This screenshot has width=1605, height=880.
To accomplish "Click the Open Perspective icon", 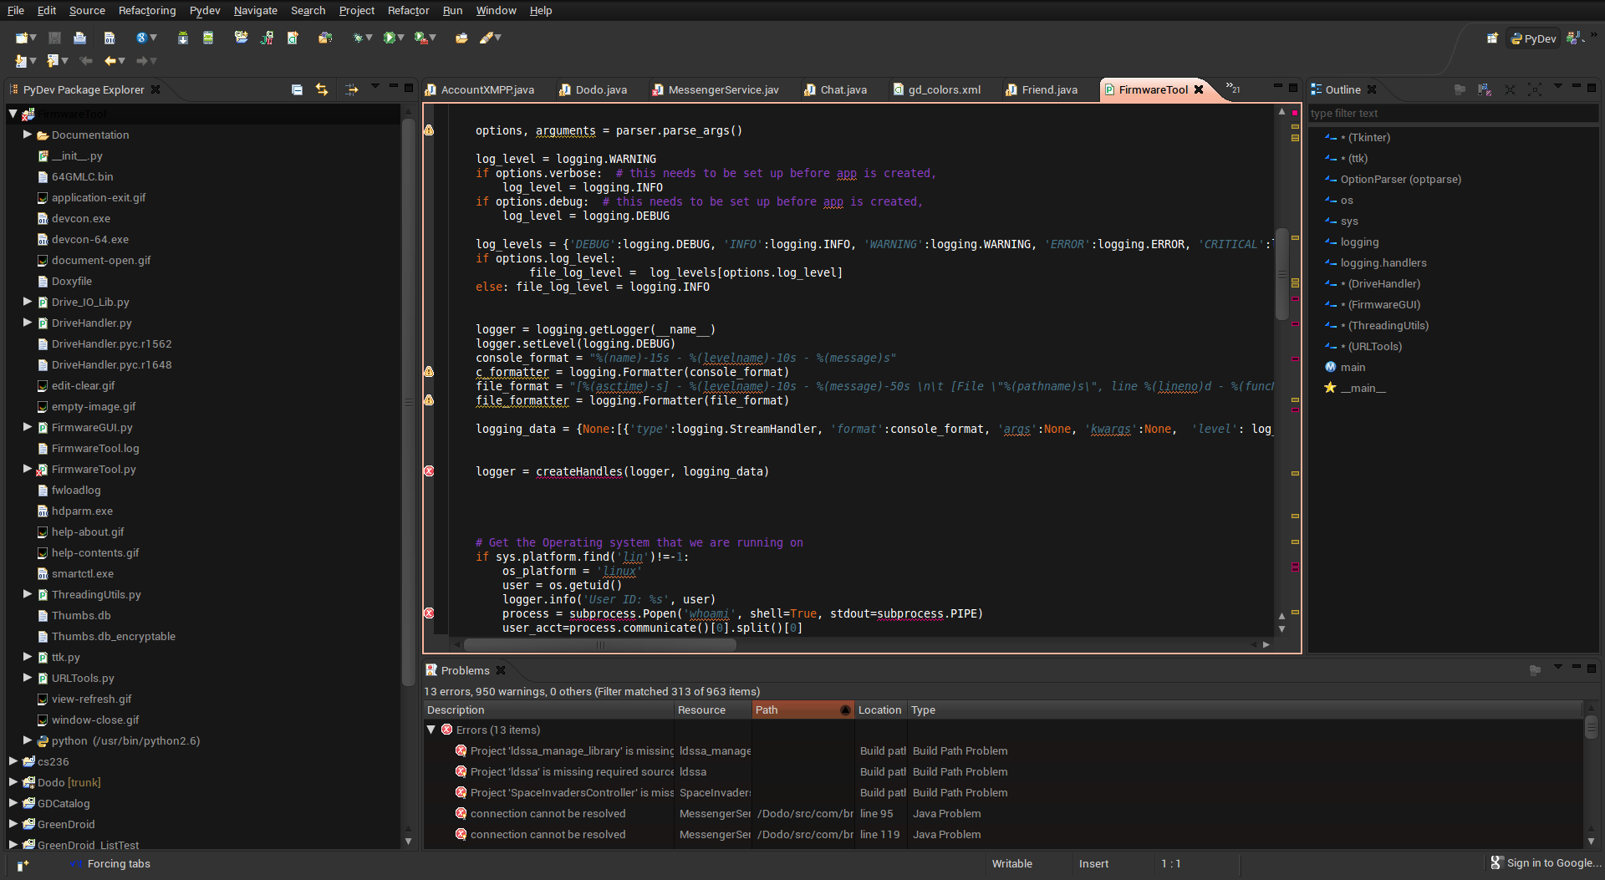I will click(x=1492, y=38).
